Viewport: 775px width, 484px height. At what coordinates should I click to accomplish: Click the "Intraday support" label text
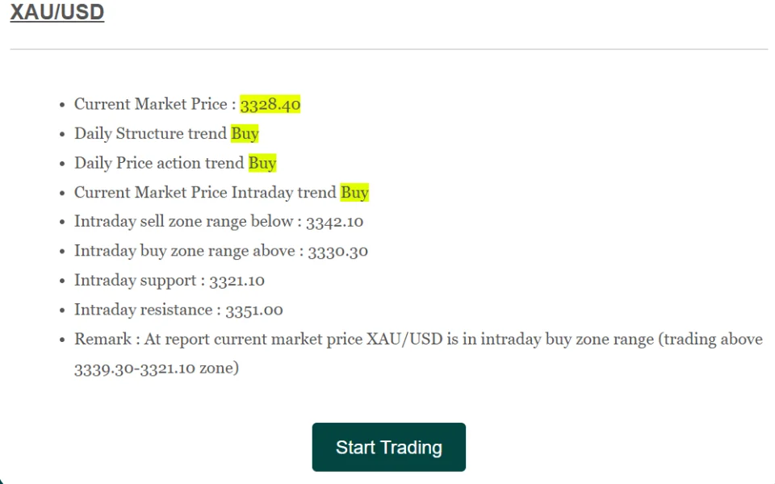tap(135, 281)
